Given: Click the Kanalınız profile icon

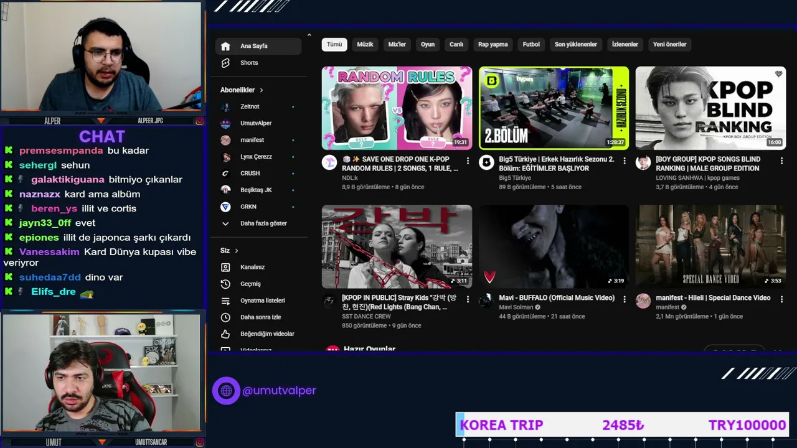Looking at the screenshot, I should (x=225, y=267).
